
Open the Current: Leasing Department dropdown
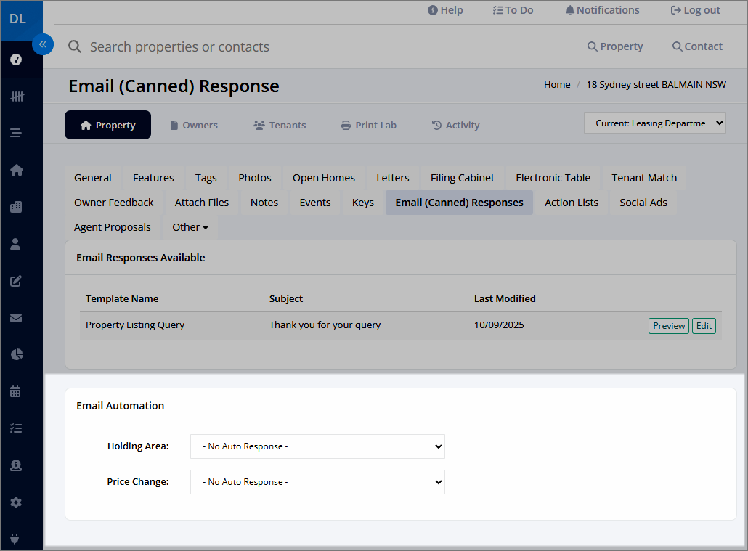pos(655,123)
